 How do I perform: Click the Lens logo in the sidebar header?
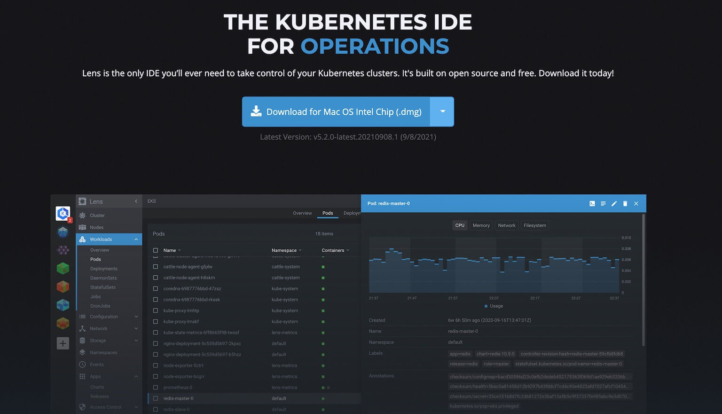(x=82, y=201)
